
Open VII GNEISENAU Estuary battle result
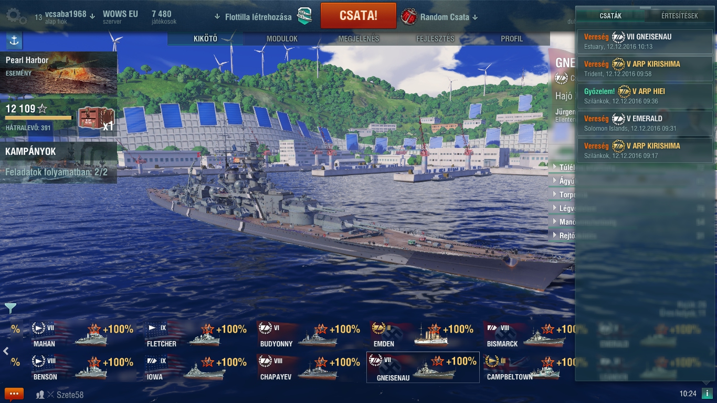645,41
